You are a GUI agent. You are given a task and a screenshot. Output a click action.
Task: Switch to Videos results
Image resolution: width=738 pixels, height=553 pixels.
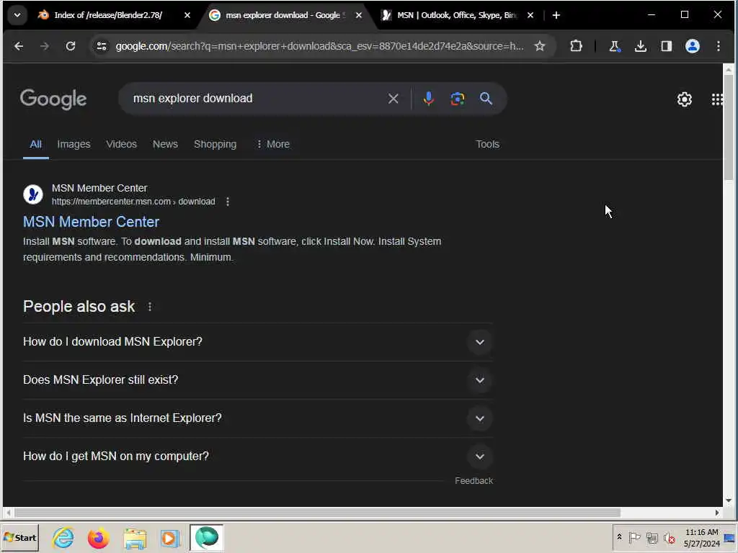(x=121, y=144)
